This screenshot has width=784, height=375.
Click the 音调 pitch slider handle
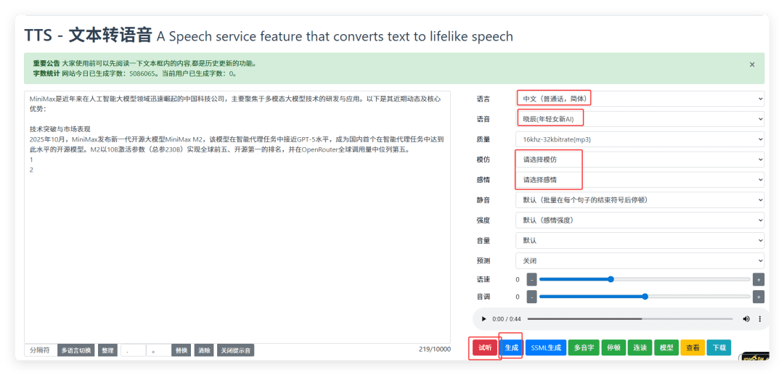(x=645, y=297)
